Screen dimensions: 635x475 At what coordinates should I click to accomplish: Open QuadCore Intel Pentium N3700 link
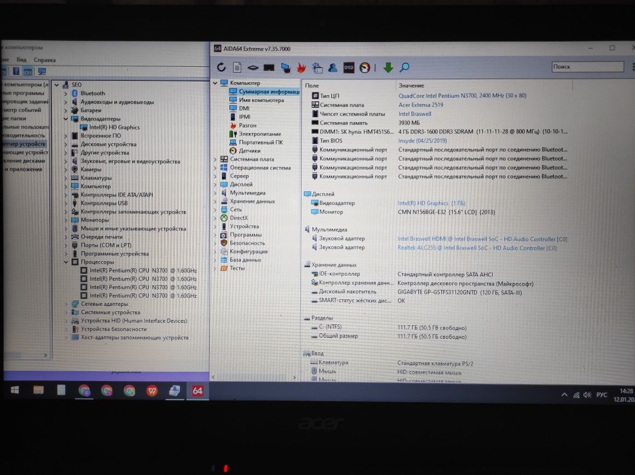(462, 96)
